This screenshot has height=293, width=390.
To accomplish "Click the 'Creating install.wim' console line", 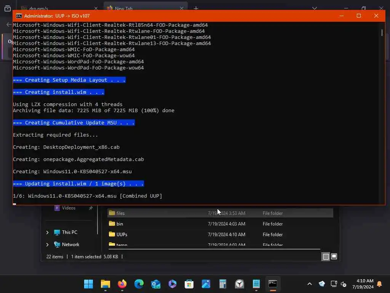I will tap(58, 92).
